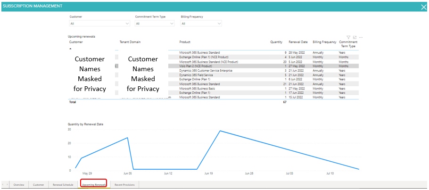This screenshot has width=429, height=190.
Task: Click the Quantity by Renewal Date chart title
Action: (x=85, y=124)
